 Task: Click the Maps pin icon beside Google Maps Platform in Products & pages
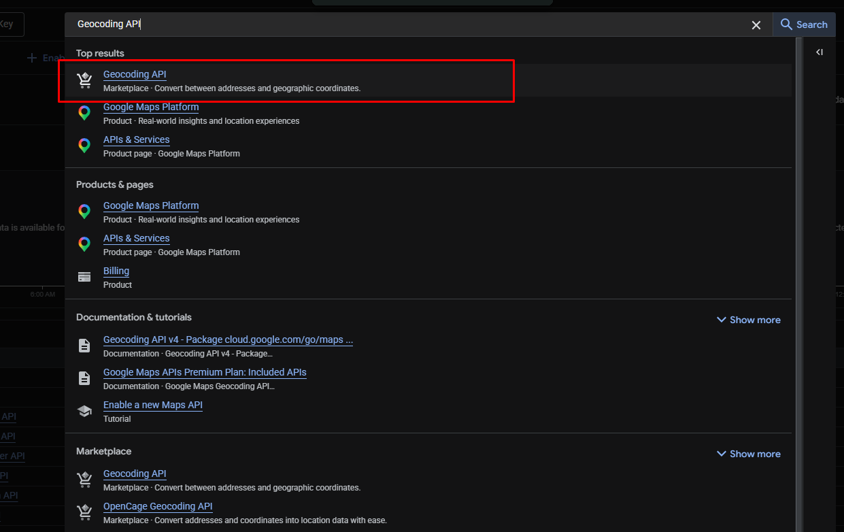(x=84, y=212)
